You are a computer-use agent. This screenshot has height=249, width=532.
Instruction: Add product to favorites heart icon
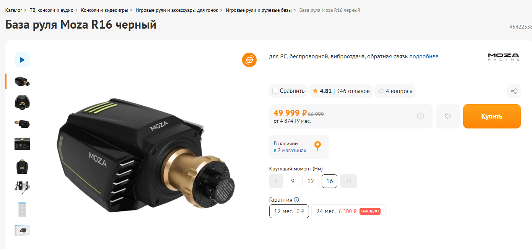coord(447,116)
